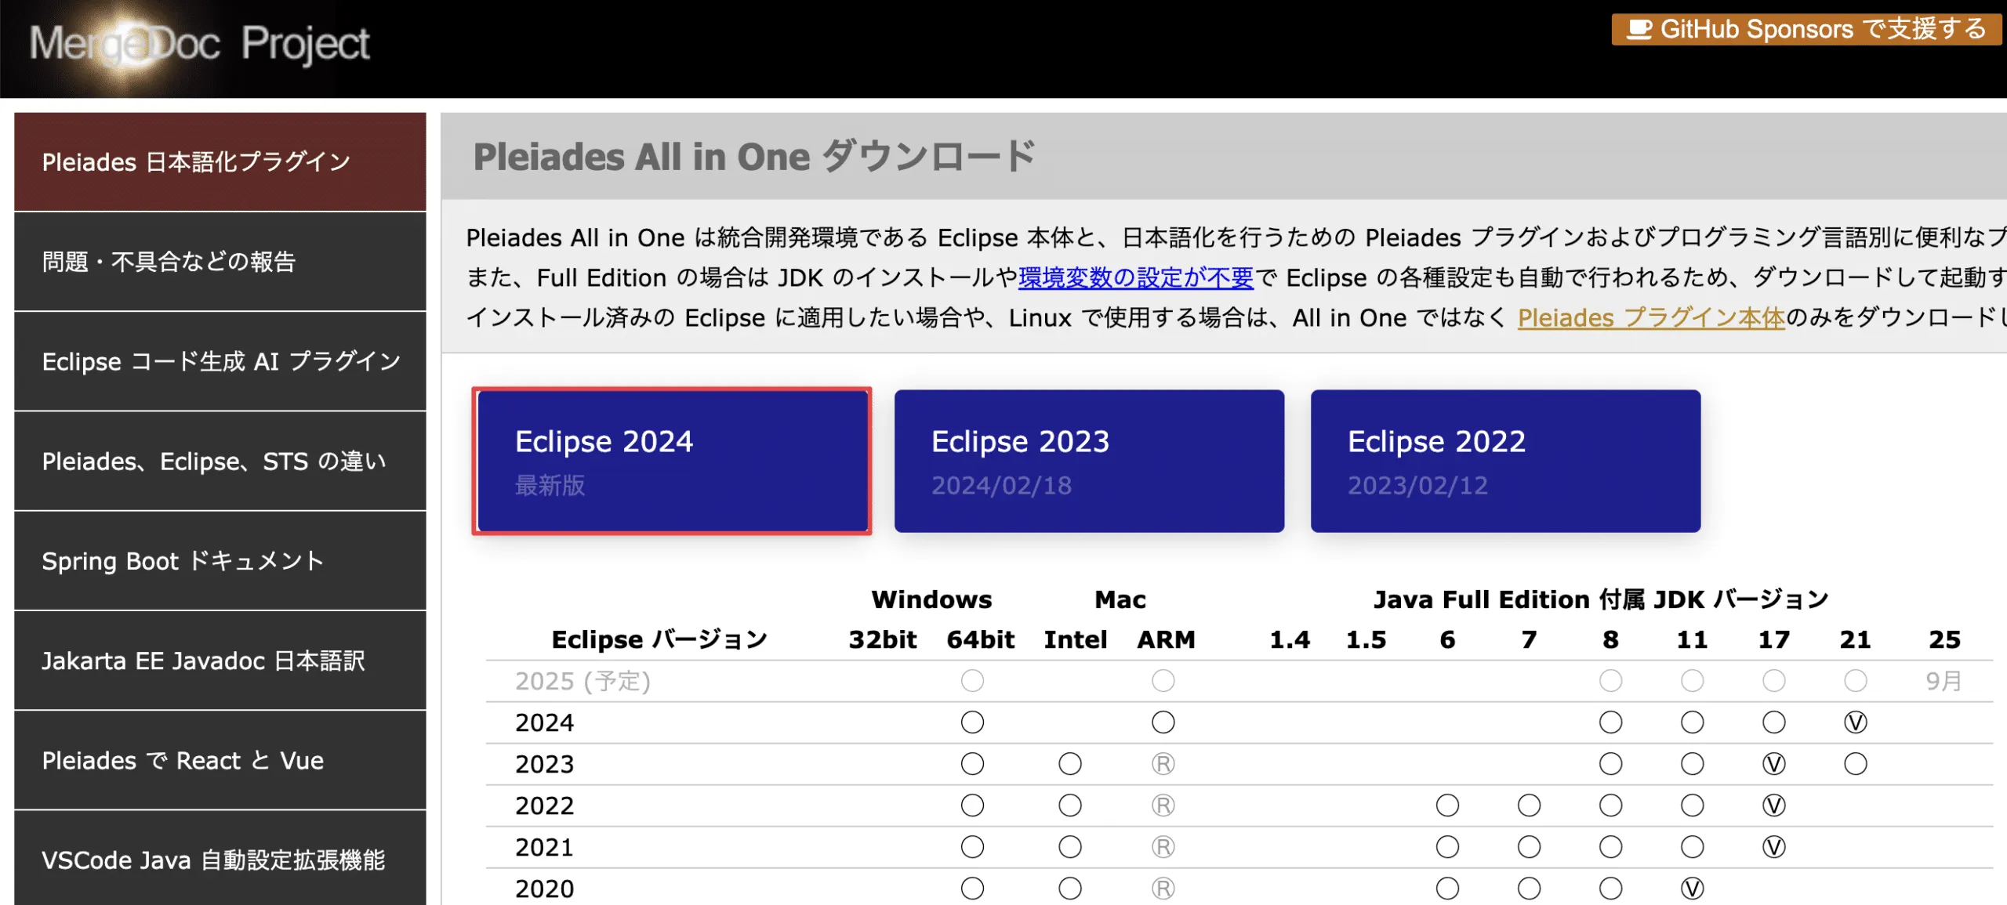Screen dimensions: 2007x905
Task: Click 2021 row Windows 64bit circle
Action: 972,847
